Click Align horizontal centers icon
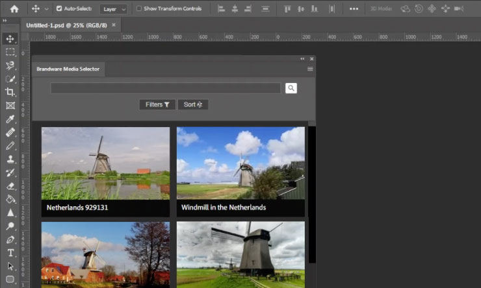The image size is (481, 288). coord(235,9)
